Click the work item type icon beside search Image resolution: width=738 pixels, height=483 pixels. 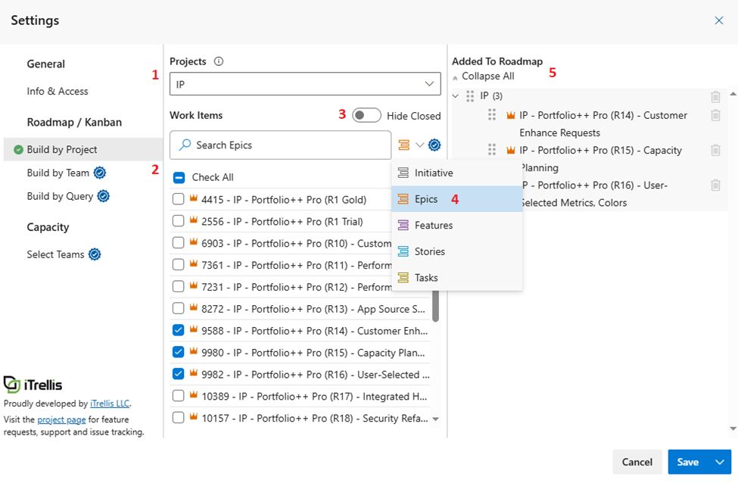click(403, 145)
